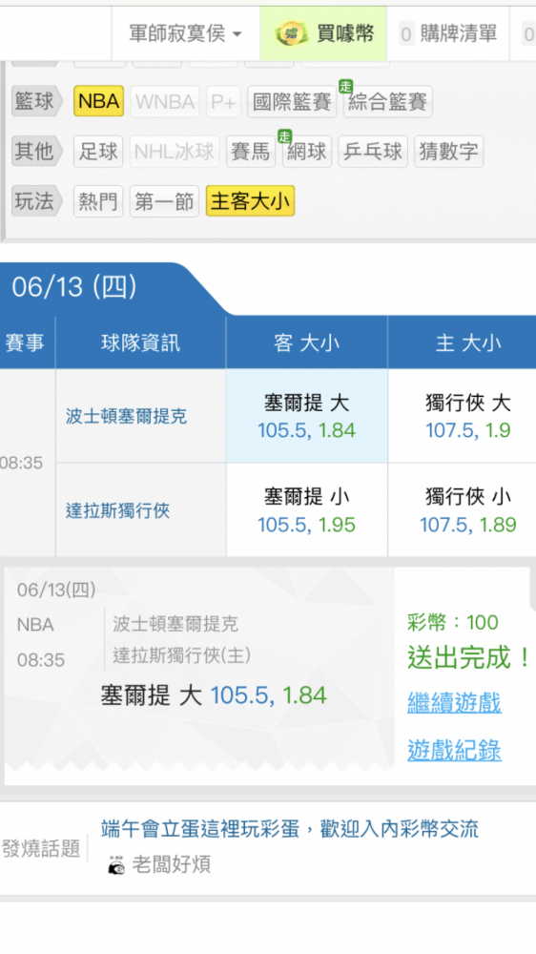Click the 繼續遊戲 link
Screen dimensions: 536x954
pos(454,703)
